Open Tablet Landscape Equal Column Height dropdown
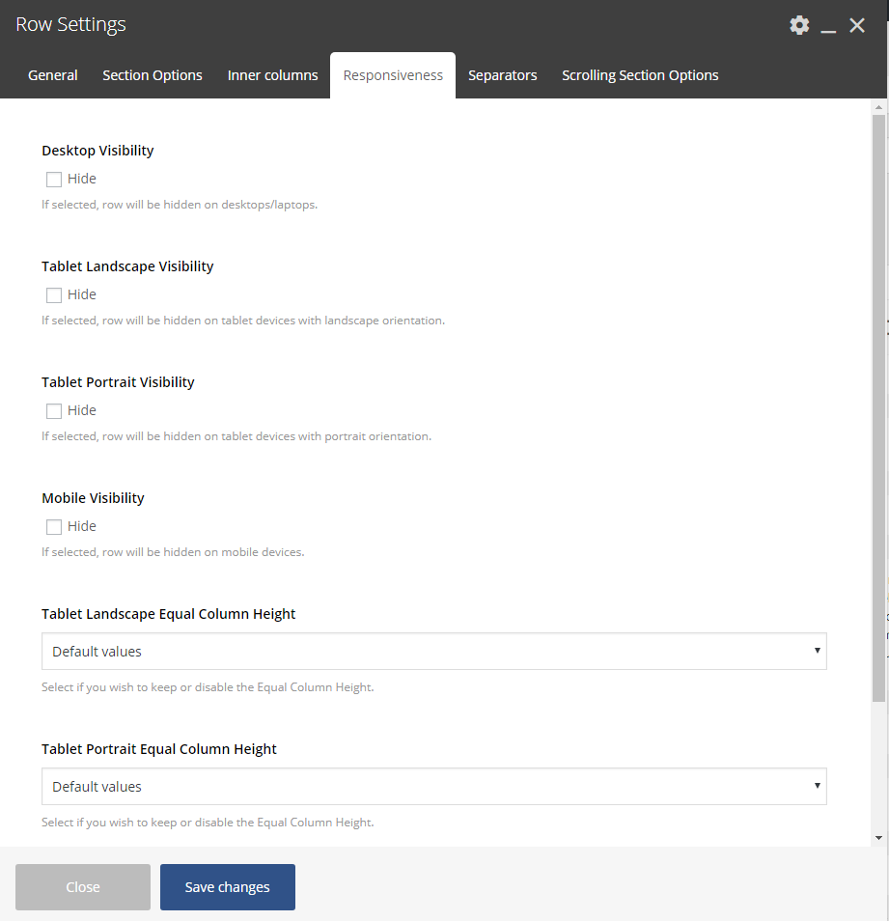 click(x=433, y=652)
